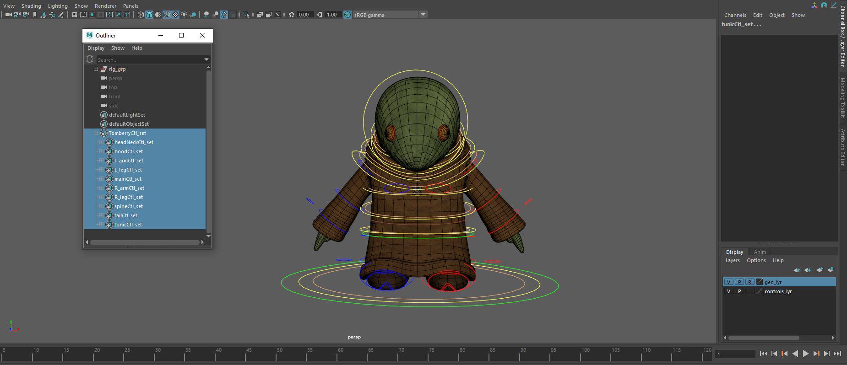Click the geo_lyr layer color swatch
Image resolution: width=847 pixels, height=365 pixels.
click(x=759, y=282)
